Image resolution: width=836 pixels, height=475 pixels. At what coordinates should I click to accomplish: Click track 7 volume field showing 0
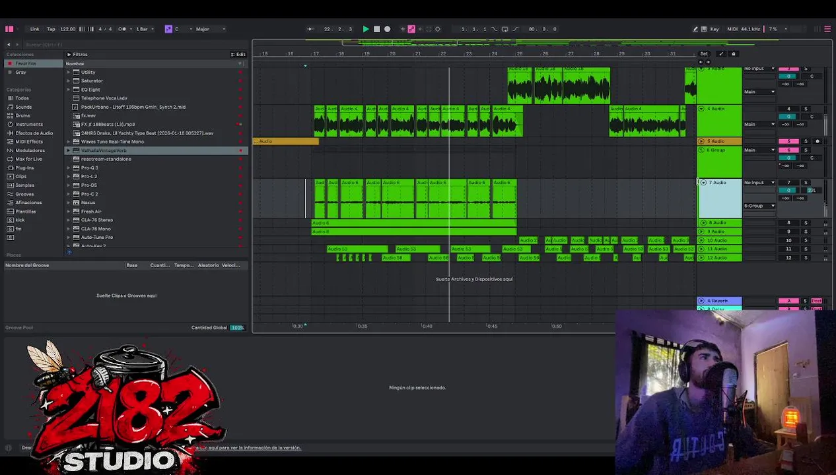click(788, 190)
